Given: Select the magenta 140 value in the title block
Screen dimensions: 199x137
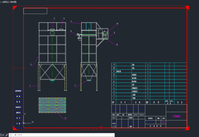Looking at the screenshot, I should 164,122.
